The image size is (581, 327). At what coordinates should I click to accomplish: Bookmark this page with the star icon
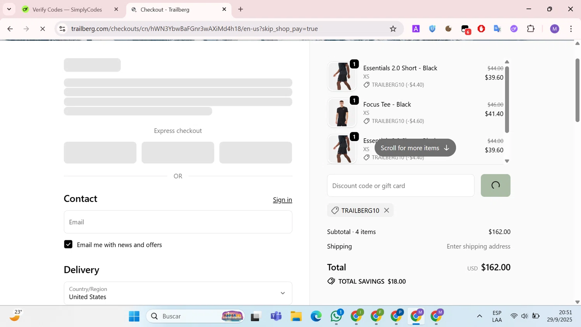(393, 29)
